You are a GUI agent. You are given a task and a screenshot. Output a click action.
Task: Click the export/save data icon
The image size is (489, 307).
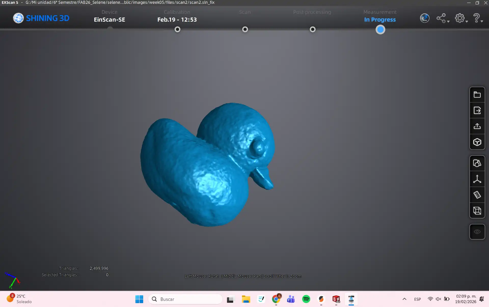coord(477,110)
